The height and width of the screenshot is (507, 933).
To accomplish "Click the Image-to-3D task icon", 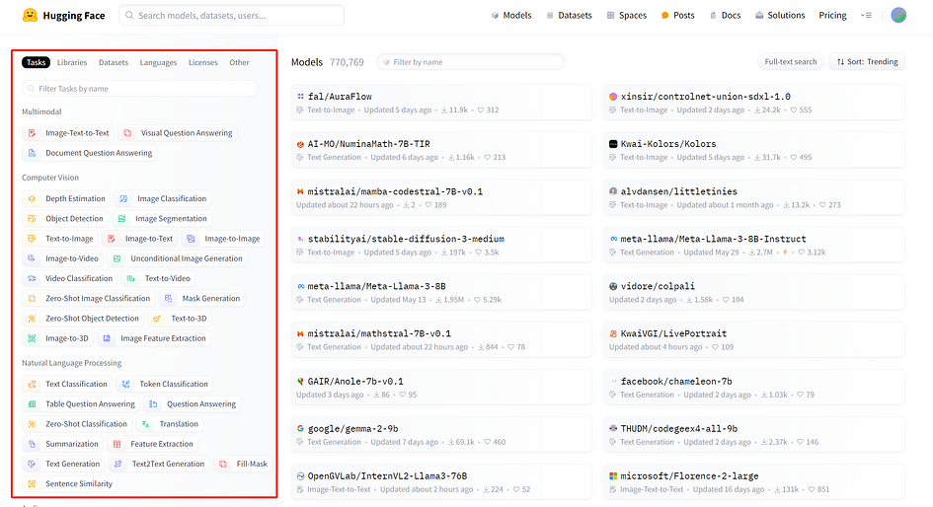I will coord(33,338).
